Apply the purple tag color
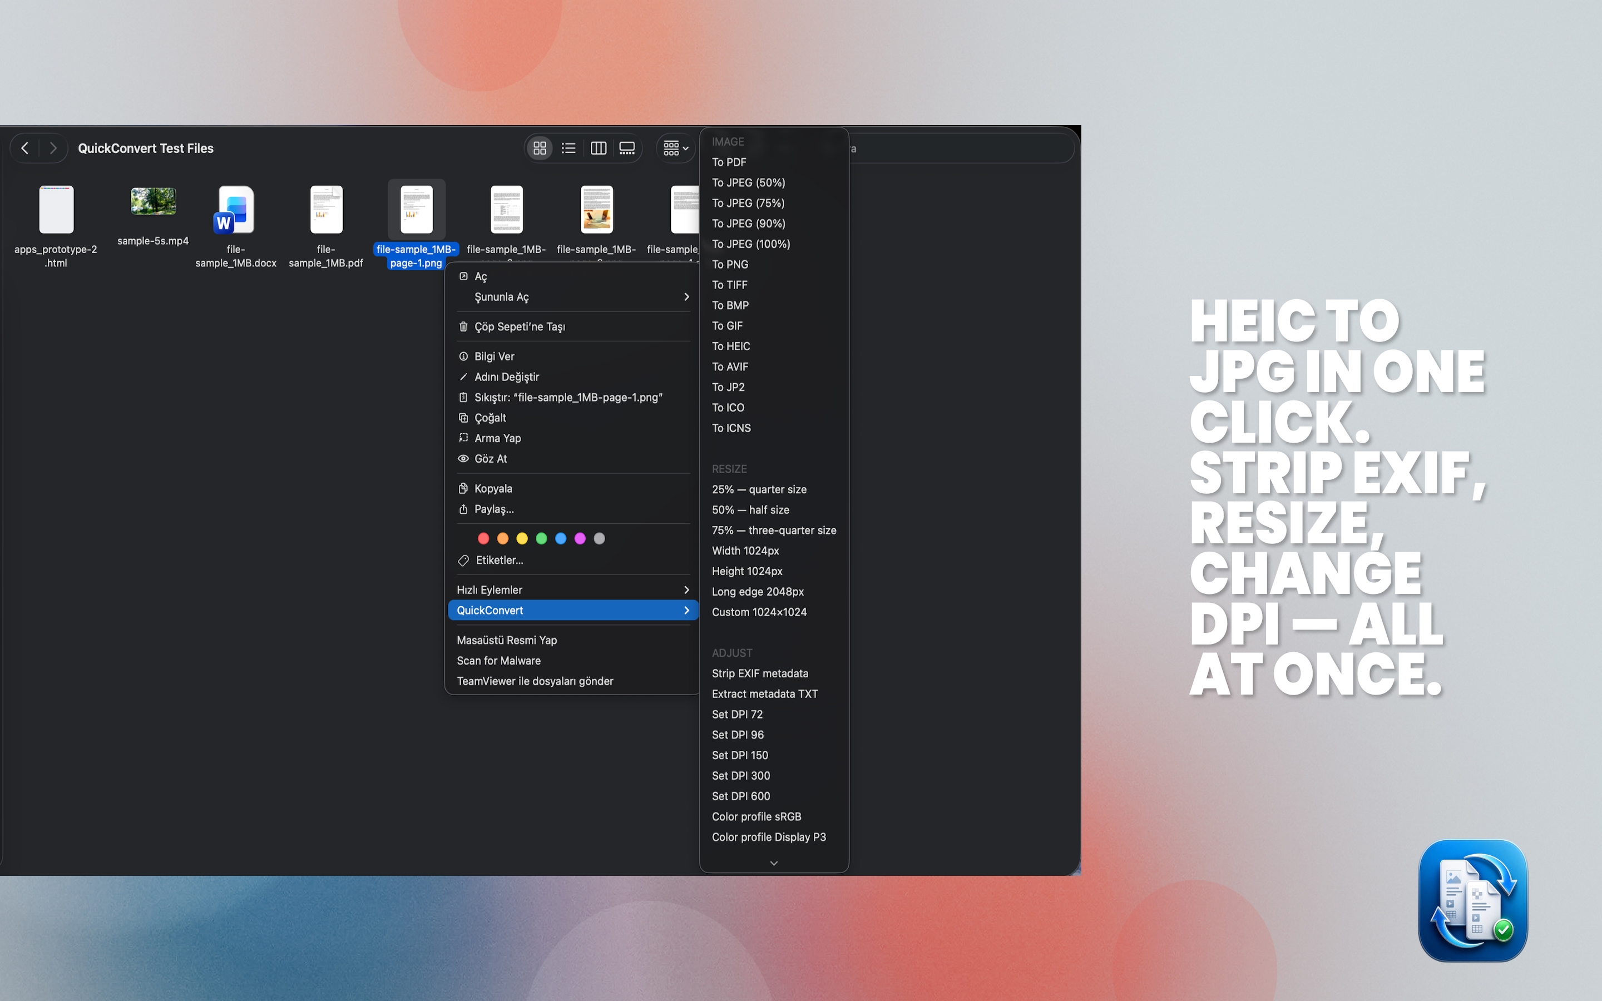1602x1001 pixels. click(580, 538)
